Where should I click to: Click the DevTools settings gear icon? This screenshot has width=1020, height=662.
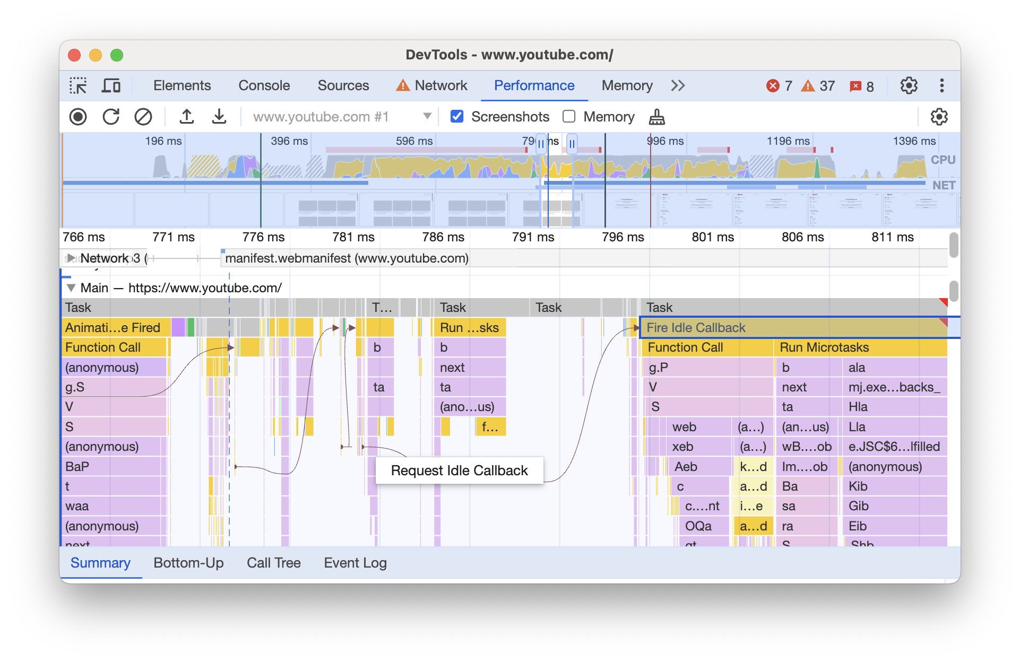coord(911,85)
